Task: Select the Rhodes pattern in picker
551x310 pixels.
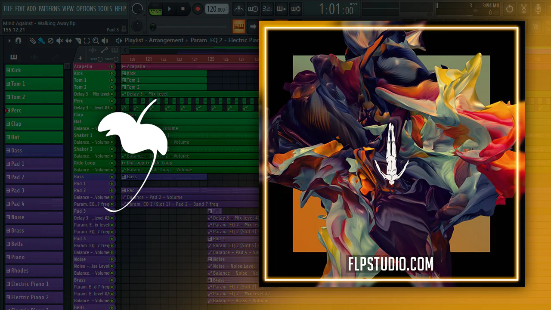Action: pyautogui.click(x=34, y=271)
